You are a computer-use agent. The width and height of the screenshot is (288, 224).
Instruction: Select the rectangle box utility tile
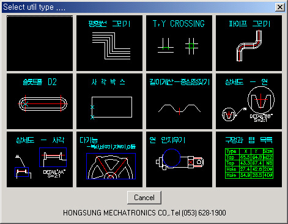click(109, 102)
